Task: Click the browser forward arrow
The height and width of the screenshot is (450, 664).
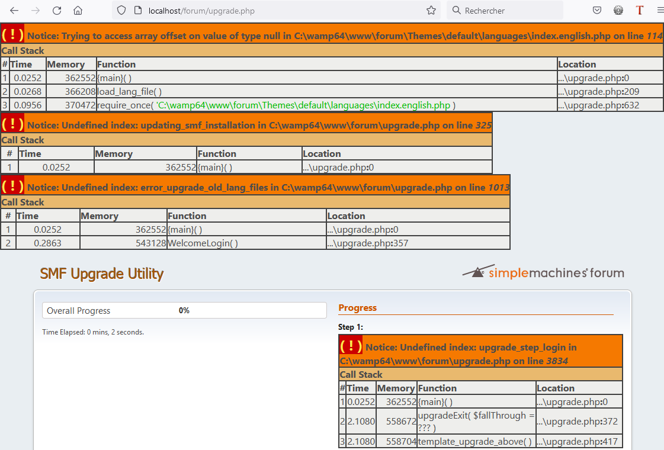Action: 36,11
